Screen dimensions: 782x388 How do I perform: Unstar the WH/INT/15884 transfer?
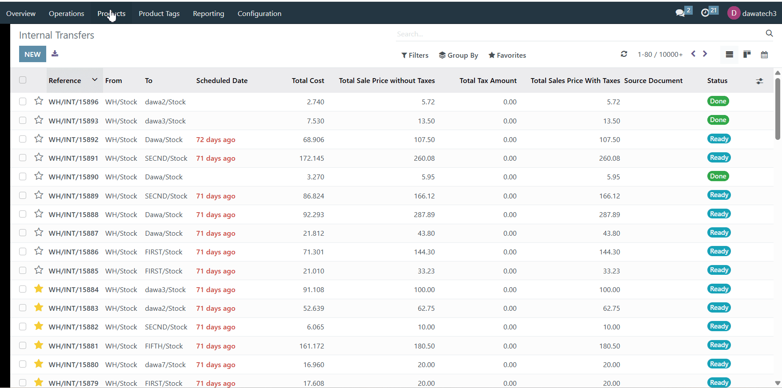click(x=39, y=289)
